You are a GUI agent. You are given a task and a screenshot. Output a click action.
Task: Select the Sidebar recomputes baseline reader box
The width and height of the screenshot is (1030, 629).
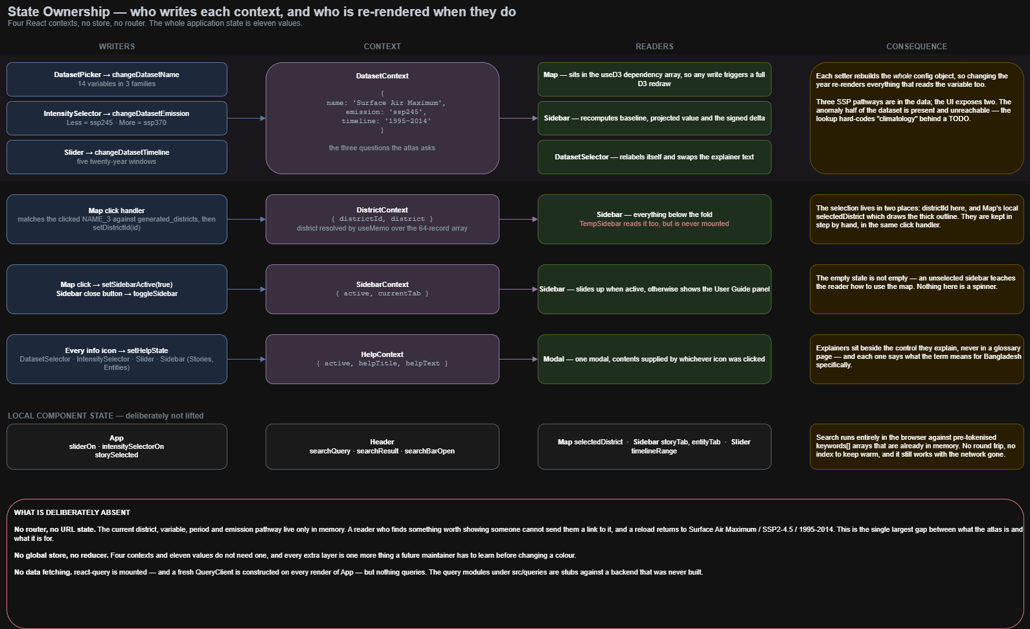654,118
